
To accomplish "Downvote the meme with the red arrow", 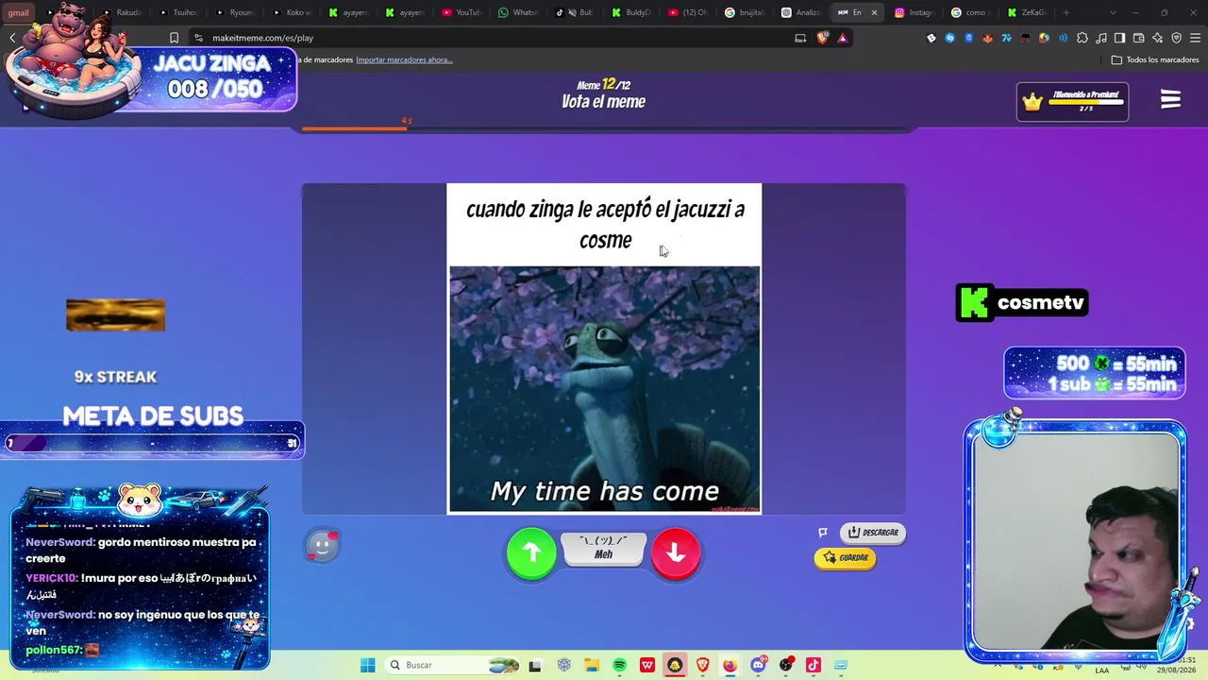I will point(676,552).
